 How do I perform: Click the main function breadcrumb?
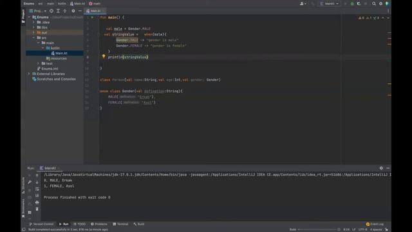[95, 4]
